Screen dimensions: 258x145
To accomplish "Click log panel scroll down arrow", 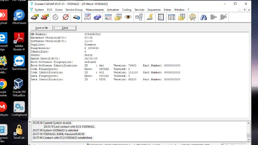I will [x=248, y=140].
